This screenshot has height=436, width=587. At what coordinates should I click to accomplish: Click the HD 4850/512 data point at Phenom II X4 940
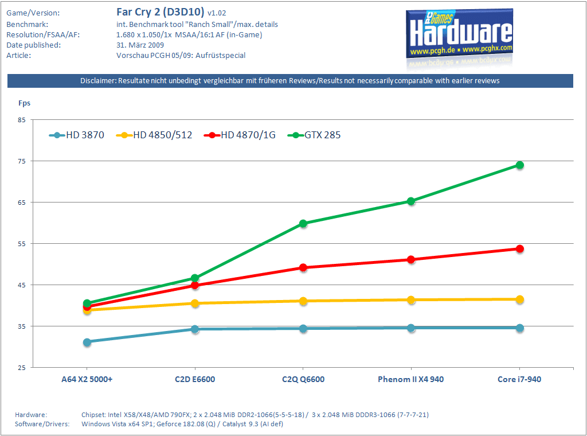(411, 300)
